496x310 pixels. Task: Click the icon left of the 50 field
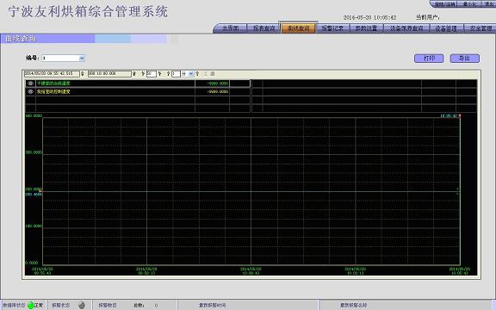click(143, 74)
